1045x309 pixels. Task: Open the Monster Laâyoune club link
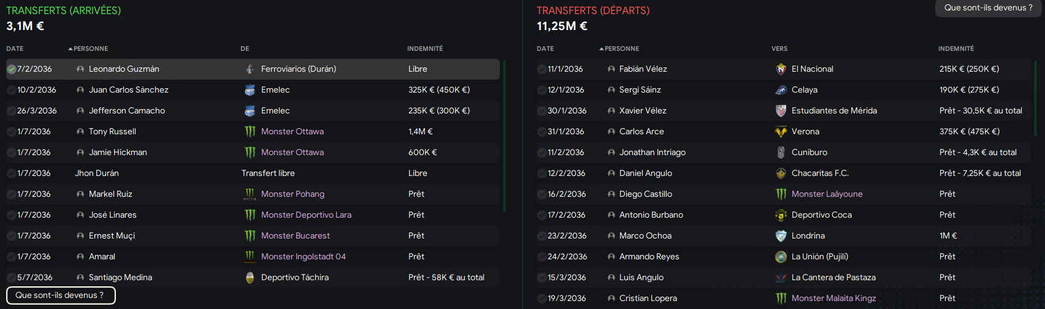click(827, 194)
